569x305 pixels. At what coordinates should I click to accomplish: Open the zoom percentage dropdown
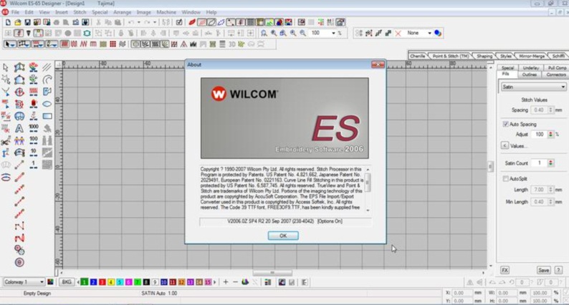click(x=333, y=33)
